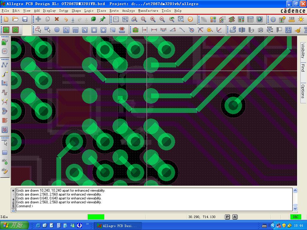Click the green DRC status indicator

tap(296, 217)
